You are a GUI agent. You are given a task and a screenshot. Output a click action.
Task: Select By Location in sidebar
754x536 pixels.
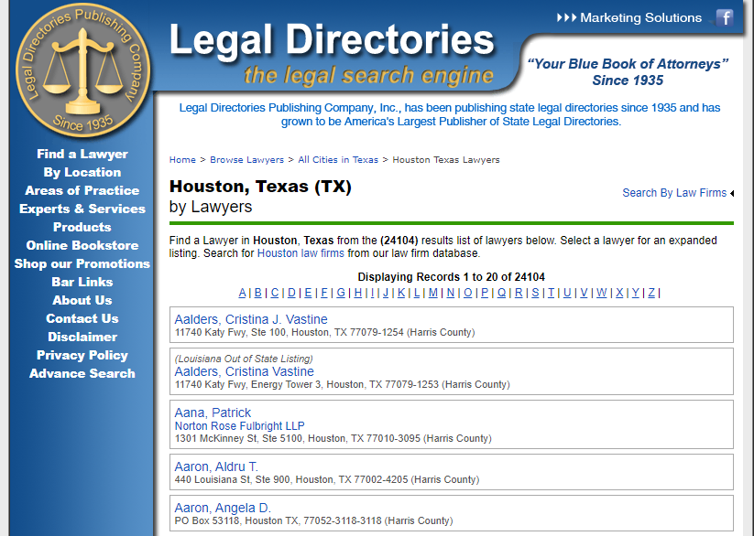click(82, 172)
